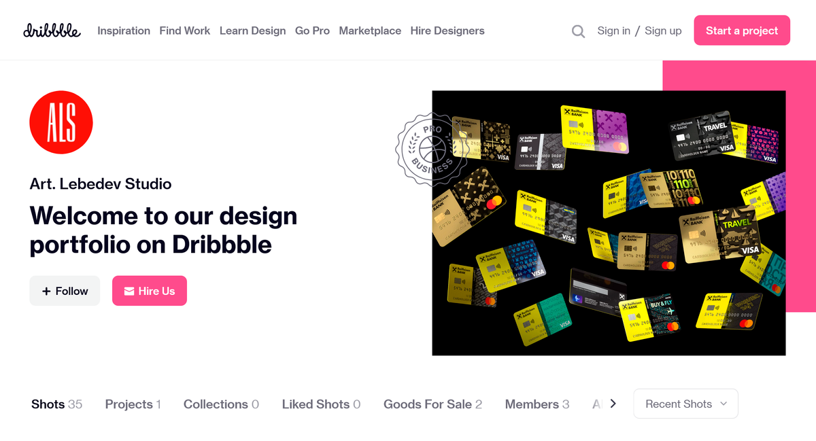This screenshot has width=816, height=441.
Task: Click Sign in
Action: click(613, 31)
